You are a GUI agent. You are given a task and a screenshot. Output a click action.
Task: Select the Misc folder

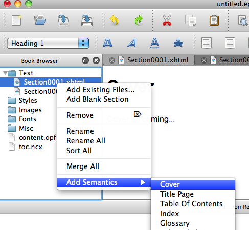[26, 128]
